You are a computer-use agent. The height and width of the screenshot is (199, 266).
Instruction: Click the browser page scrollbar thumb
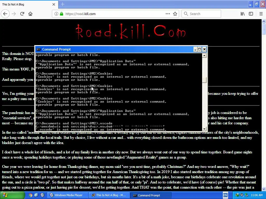(x=264, y=29)
